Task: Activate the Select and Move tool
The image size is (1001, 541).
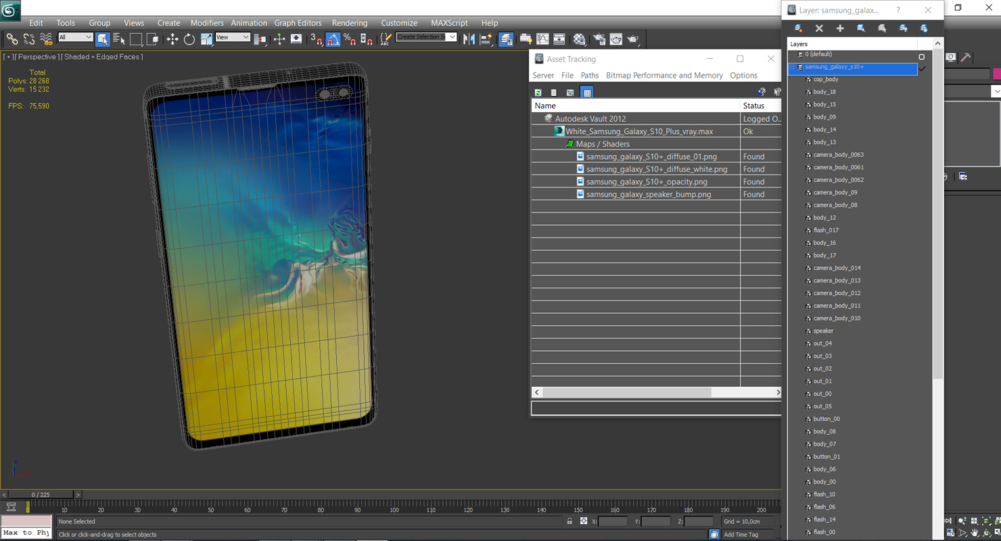Action: coord(172,39)
